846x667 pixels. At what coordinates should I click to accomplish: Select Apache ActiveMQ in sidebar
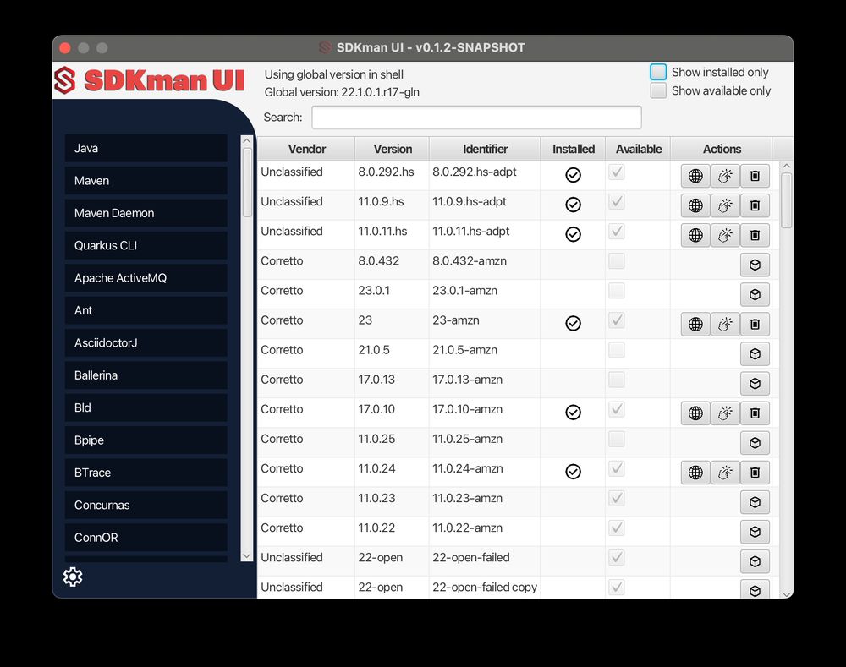[x=146, y=277]
